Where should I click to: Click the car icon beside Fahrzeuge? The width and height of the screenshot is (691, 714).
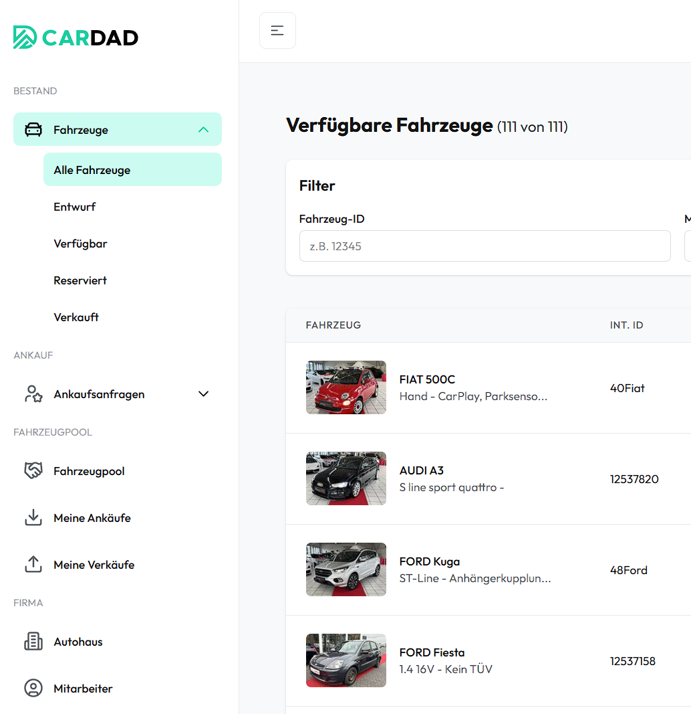(33, 130)
